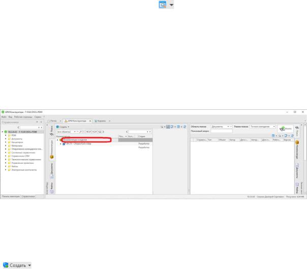Open Номенклатура cube tab on right sidebar
This screenshot has height=269, width=307.
297,150
